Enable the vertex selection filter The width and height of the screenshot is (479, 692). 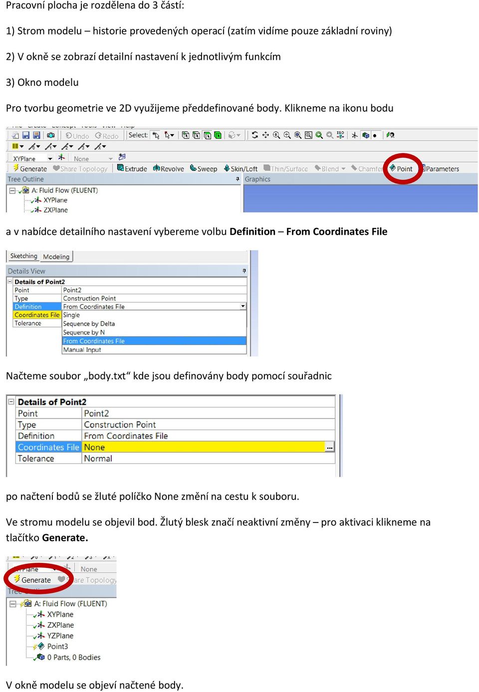[x=185, y=136]
